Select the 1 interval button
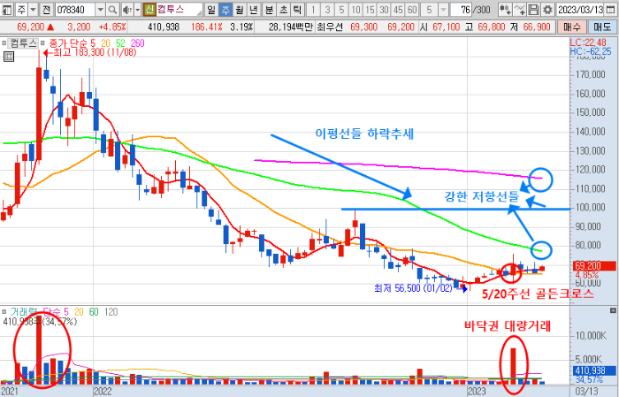Screen dimensions: 619x397 (x=313, y=10)
